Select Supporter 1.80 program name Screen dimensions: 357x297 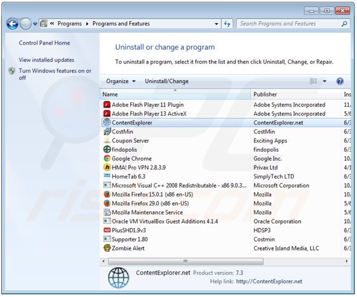point(130,239)
